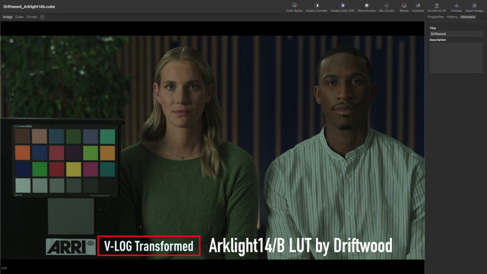Screen dimensions: 487x274
Task: Switch to the Image view tab
Action: point(8,17)
